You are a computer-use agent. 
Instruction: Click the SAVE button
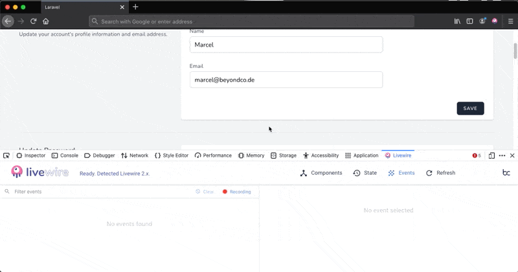[471, 108]
